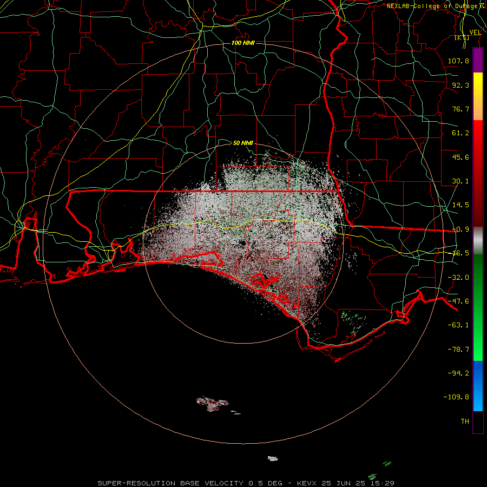Click the 100 NMI range ring label
487x487 pixels.
(243, 43)
